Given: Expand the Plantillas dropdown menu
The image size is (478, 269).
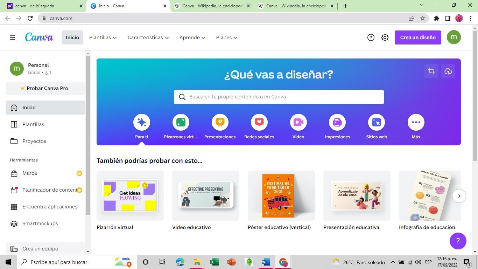Looking at the screenshot, I should coord(103,37).
